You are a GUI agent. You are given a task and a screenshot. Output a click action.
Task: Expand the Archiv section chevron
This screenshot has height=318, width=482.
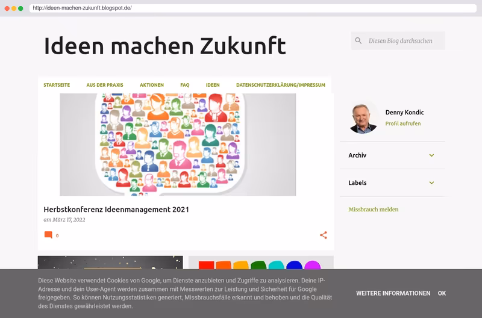[431, 155]
